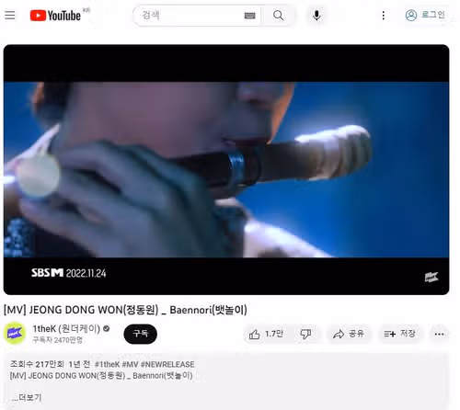Click the video player to pause
This screenshot has width=460, height=410.
226,169
